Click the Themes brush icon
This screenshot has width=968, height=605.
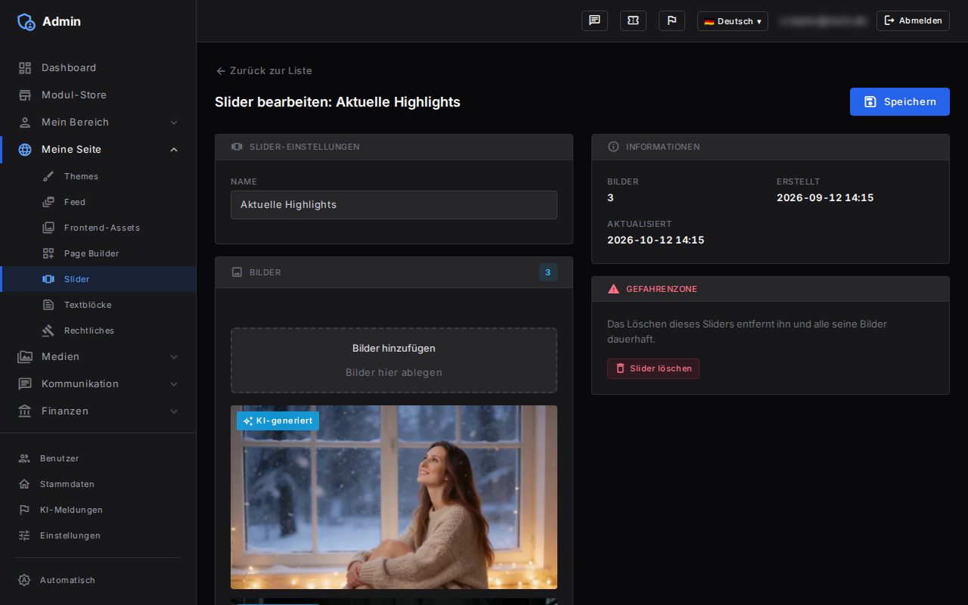[x=48, y=176]
